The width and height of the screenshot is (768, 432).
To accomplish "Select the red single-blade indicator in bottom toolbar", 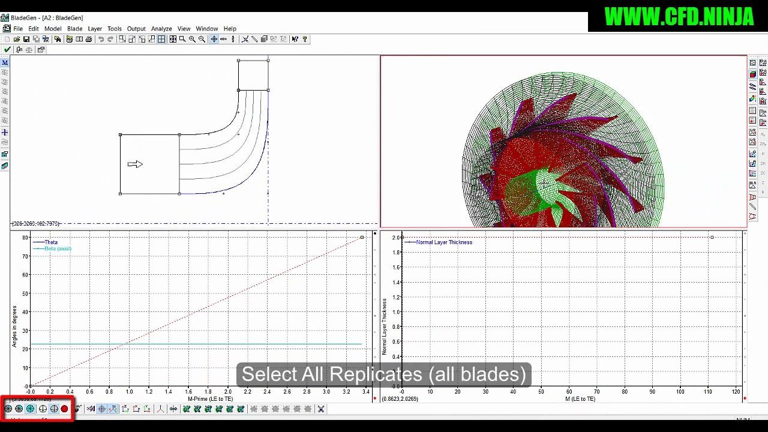I will click(64, 409).
